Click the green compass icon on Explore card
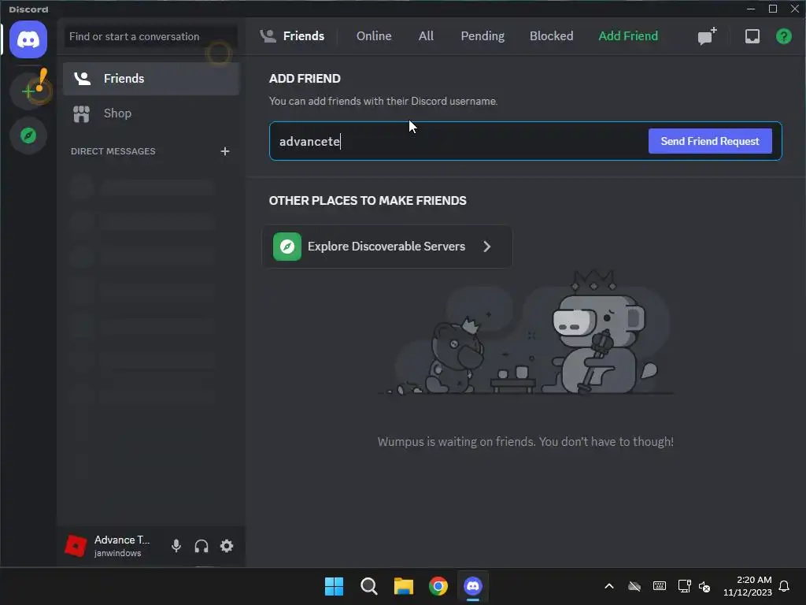The height and width of the screenshot is (605, 806). (287, 247)
